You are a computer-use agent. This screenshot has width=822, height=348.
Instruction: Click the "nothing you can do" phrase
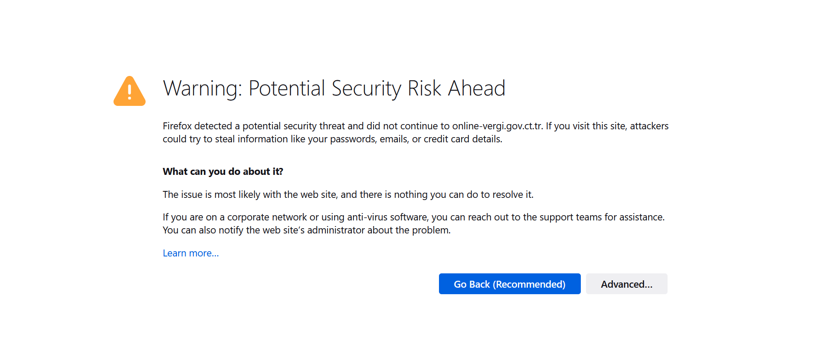(435, 195)
